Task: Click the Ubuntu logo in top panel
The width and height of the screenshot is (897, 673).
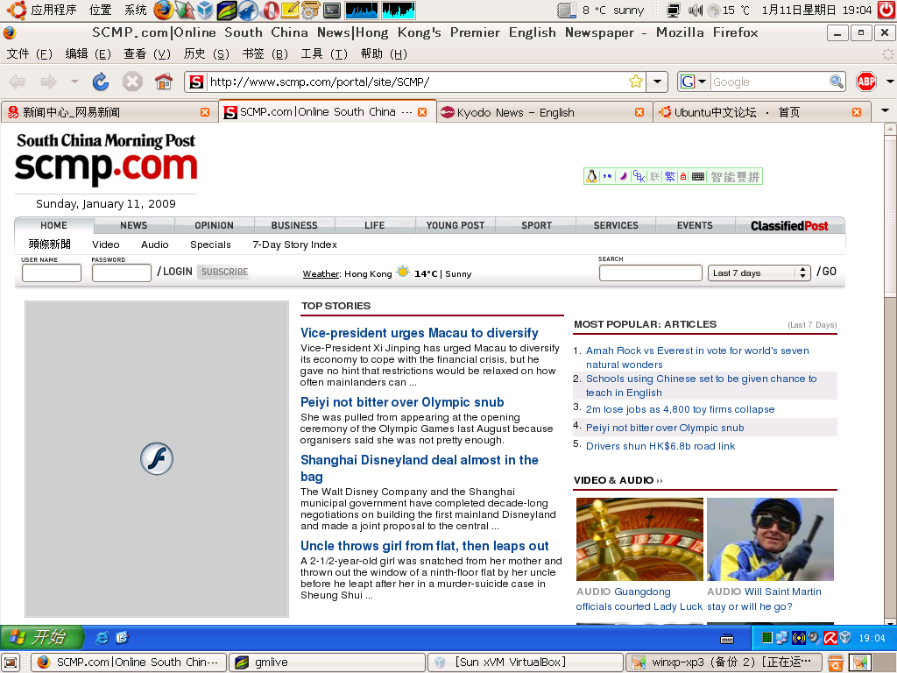Action: 16,10
